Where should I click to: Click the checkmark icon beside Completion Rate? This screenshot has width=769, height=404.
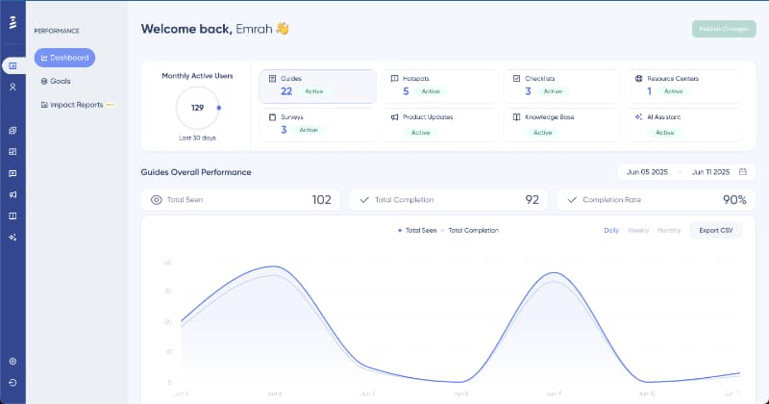(572, 200)
